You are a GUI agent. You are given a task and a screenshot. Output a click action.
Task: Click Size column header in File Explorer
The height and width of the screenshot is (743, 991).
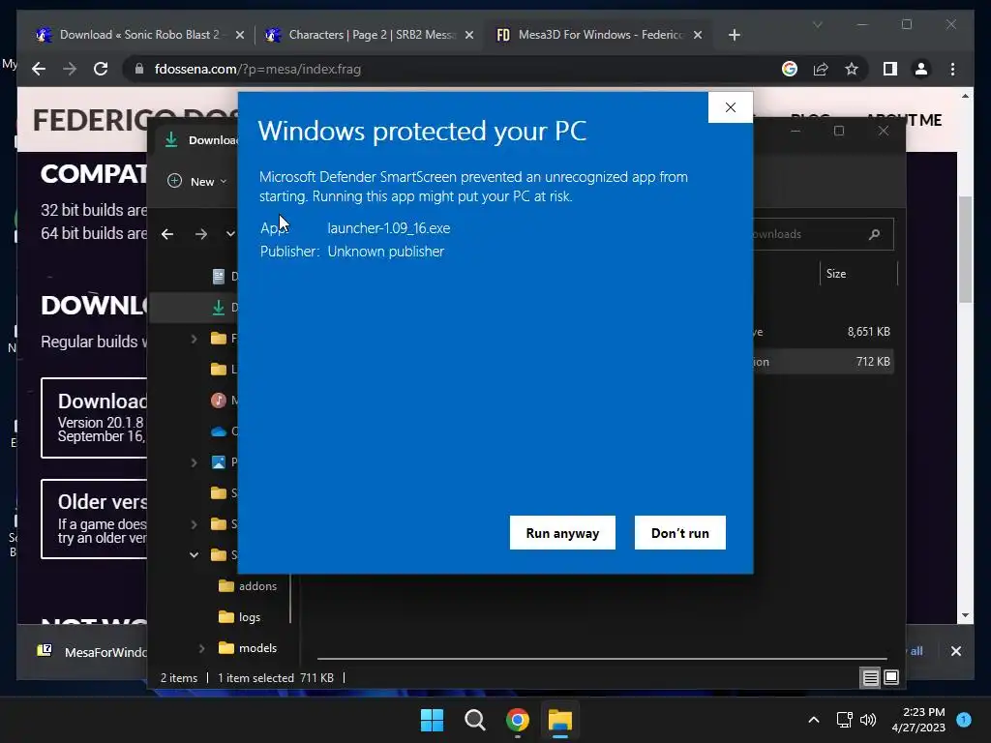coord(835,274)
